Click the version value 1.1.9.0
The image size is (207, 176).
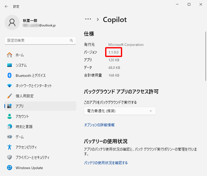pyautogui.click(x=113, y=52)
